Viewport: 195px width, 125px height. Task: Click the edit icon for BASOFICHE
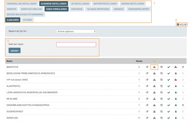(x=147, y=67)
